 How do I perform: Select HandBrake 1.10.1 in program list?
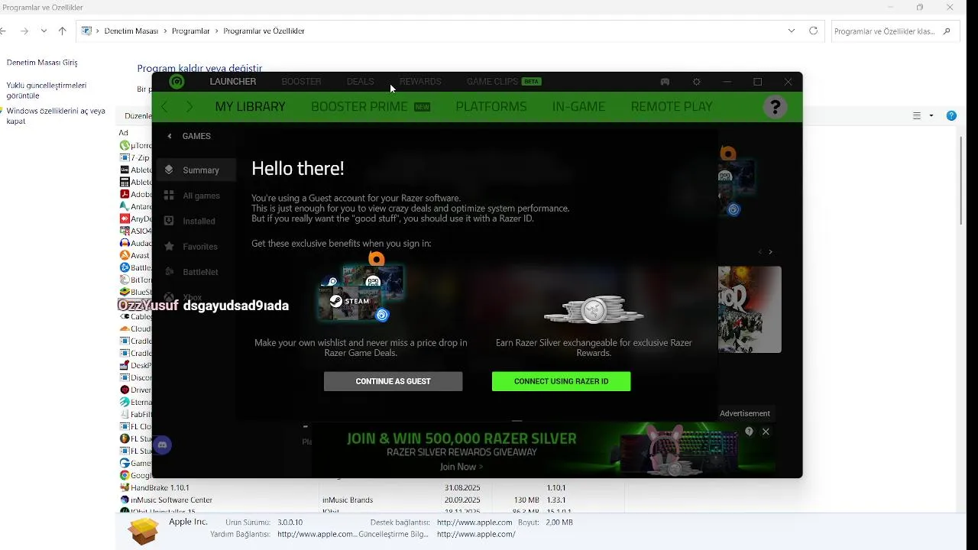(160, 487)
